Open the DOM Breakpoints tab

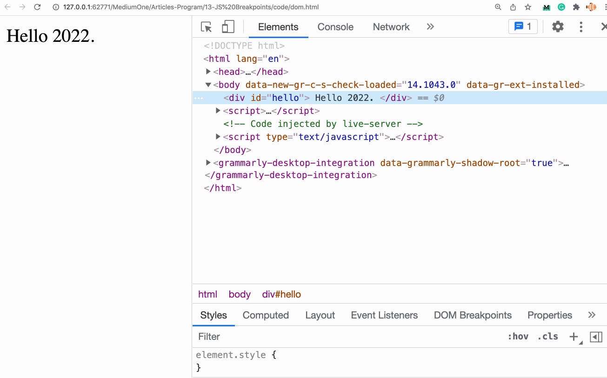(x=473, y=315)
